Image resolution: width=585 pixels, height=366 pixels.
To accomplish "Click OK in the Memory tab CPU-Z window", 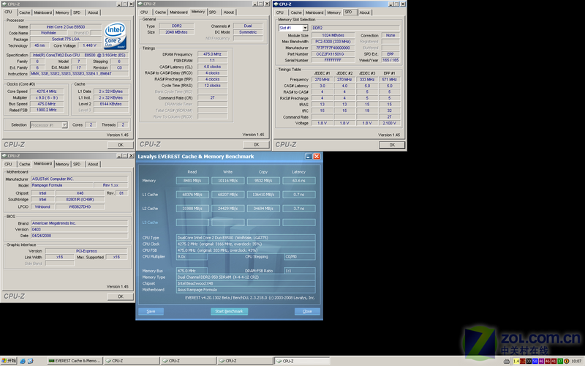I will click(257, 144).
